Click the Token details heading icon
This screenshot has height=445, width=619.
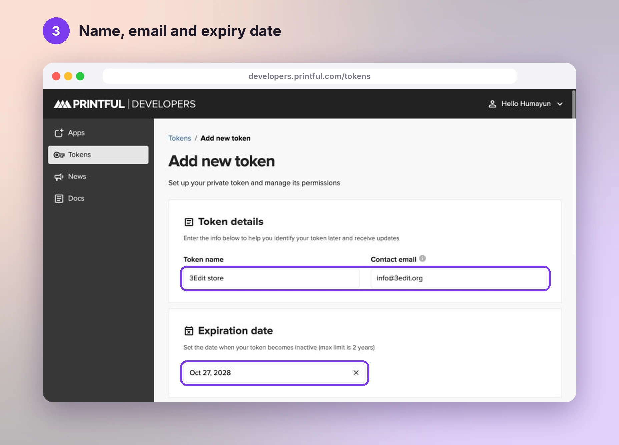click(x=189, y=222)
